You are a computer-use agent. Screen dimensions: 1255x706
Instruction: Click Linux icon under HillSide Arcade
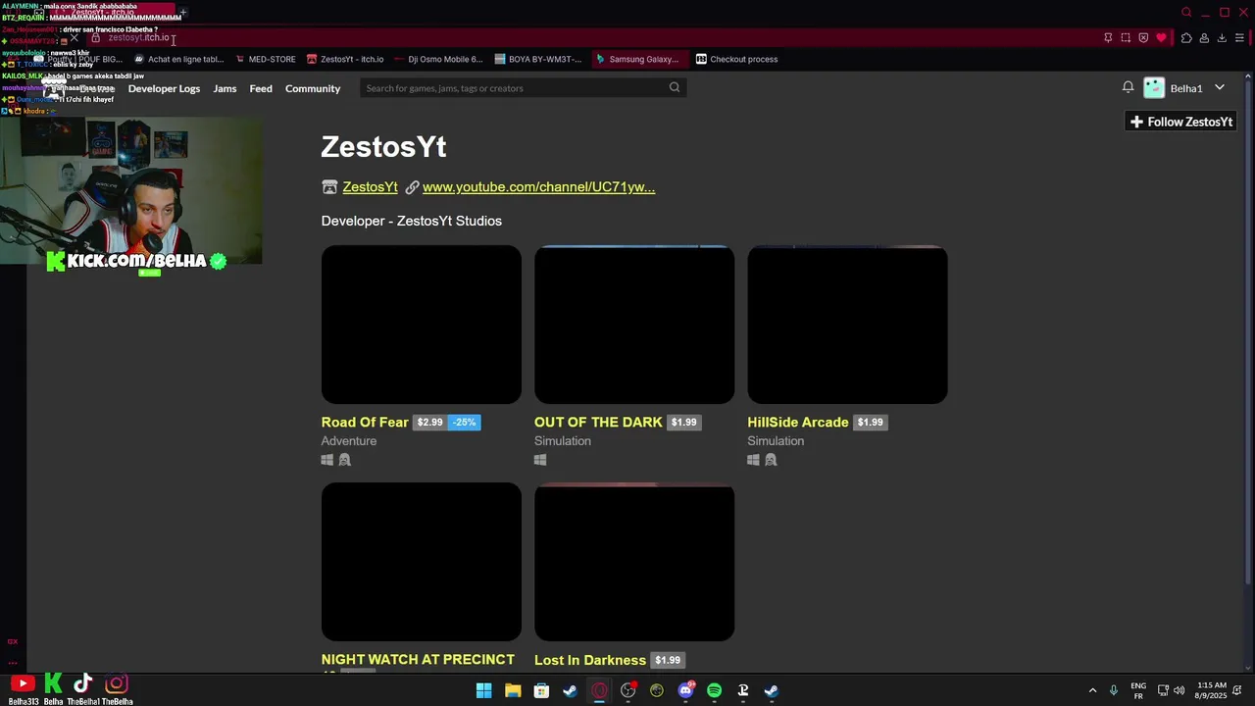(771, 460)
